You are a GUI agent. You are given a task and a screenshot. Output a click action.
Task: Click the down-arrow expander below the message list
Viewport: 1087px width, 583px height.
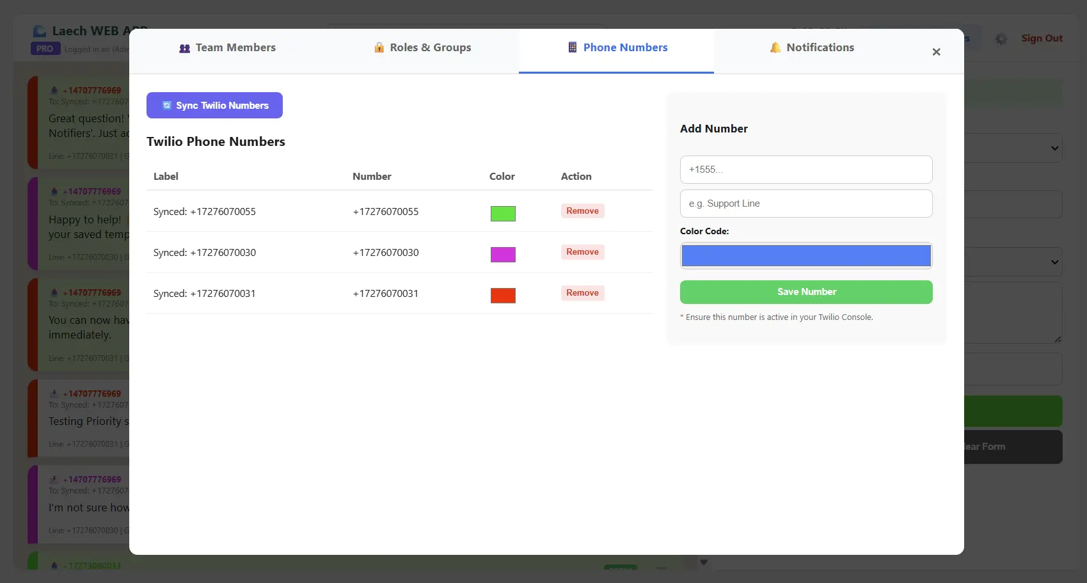point(703,561)
